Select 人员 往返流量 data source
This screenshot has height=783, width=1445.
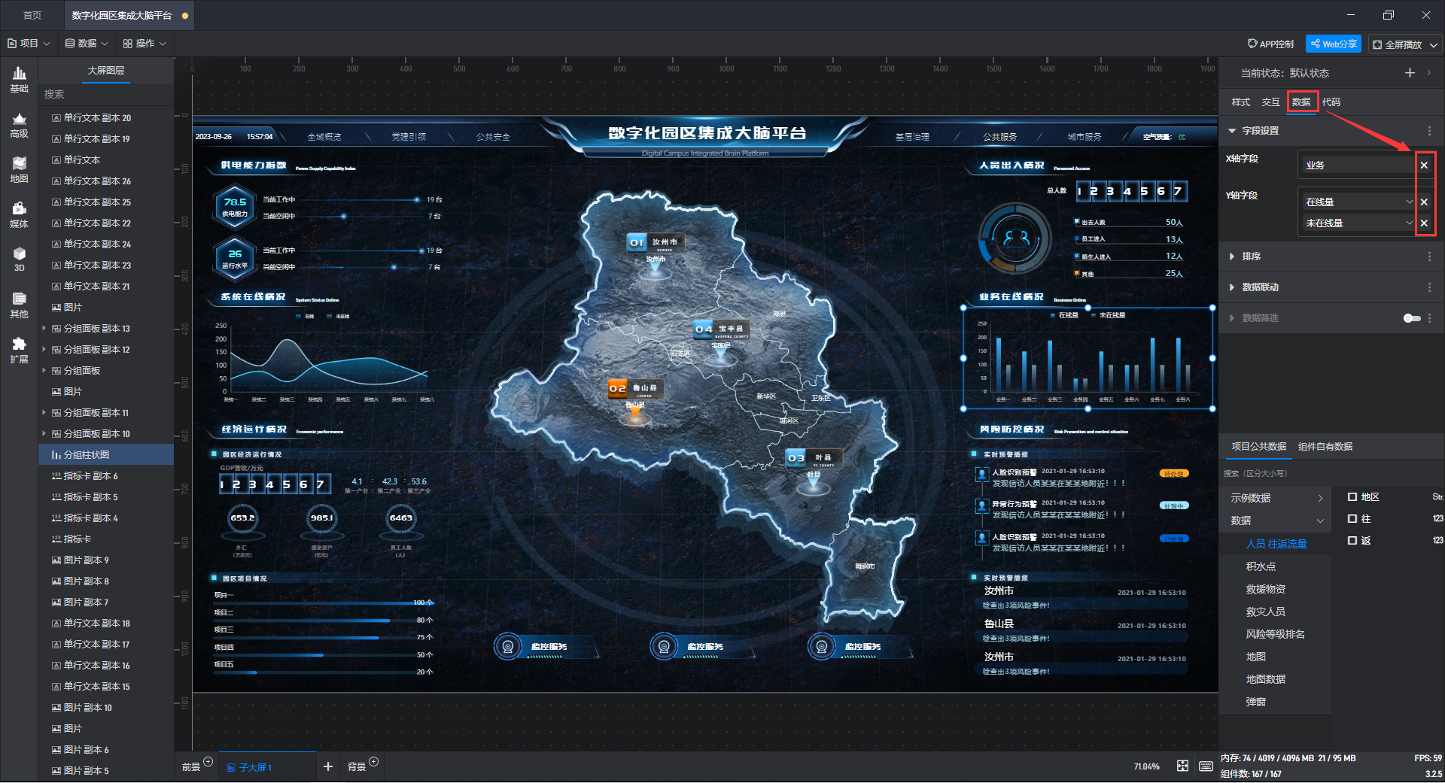coord(1276,545)
